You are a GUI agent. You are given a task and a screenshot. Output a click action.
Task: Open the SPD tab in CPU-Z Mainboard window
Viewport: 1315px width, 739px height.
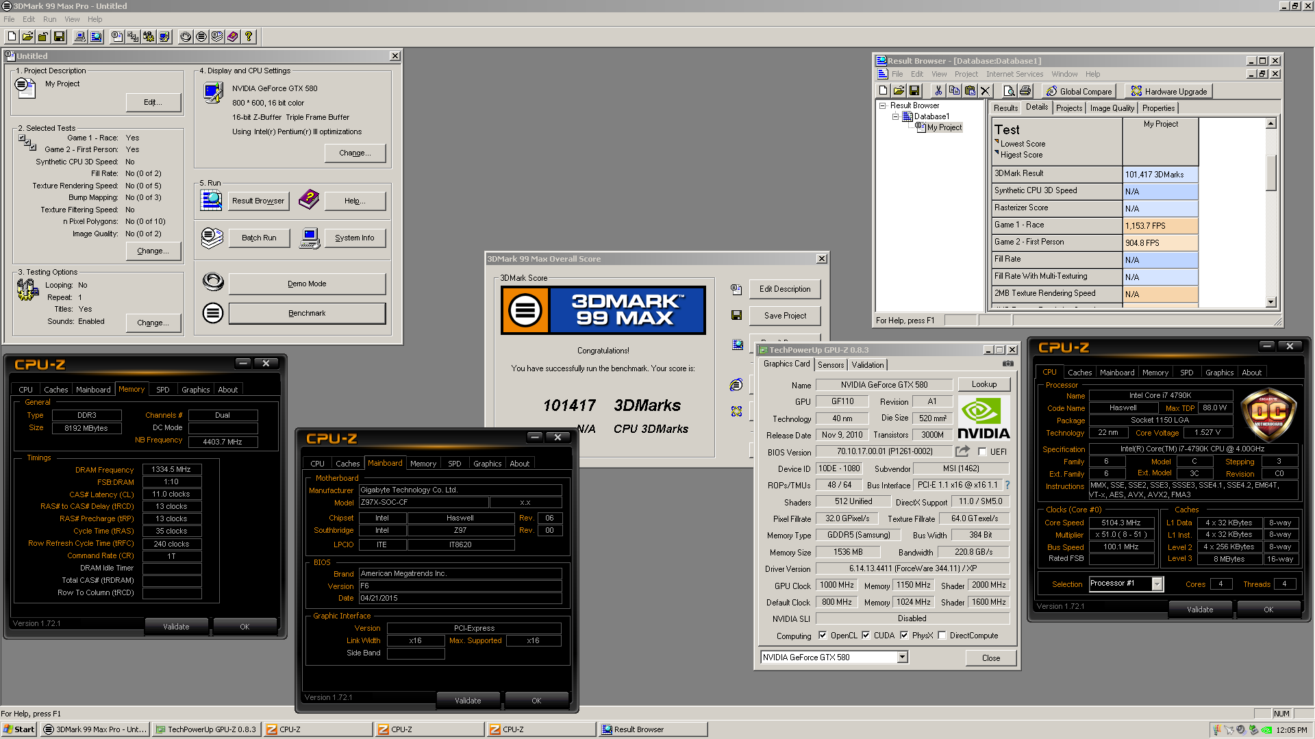[454, 464]
